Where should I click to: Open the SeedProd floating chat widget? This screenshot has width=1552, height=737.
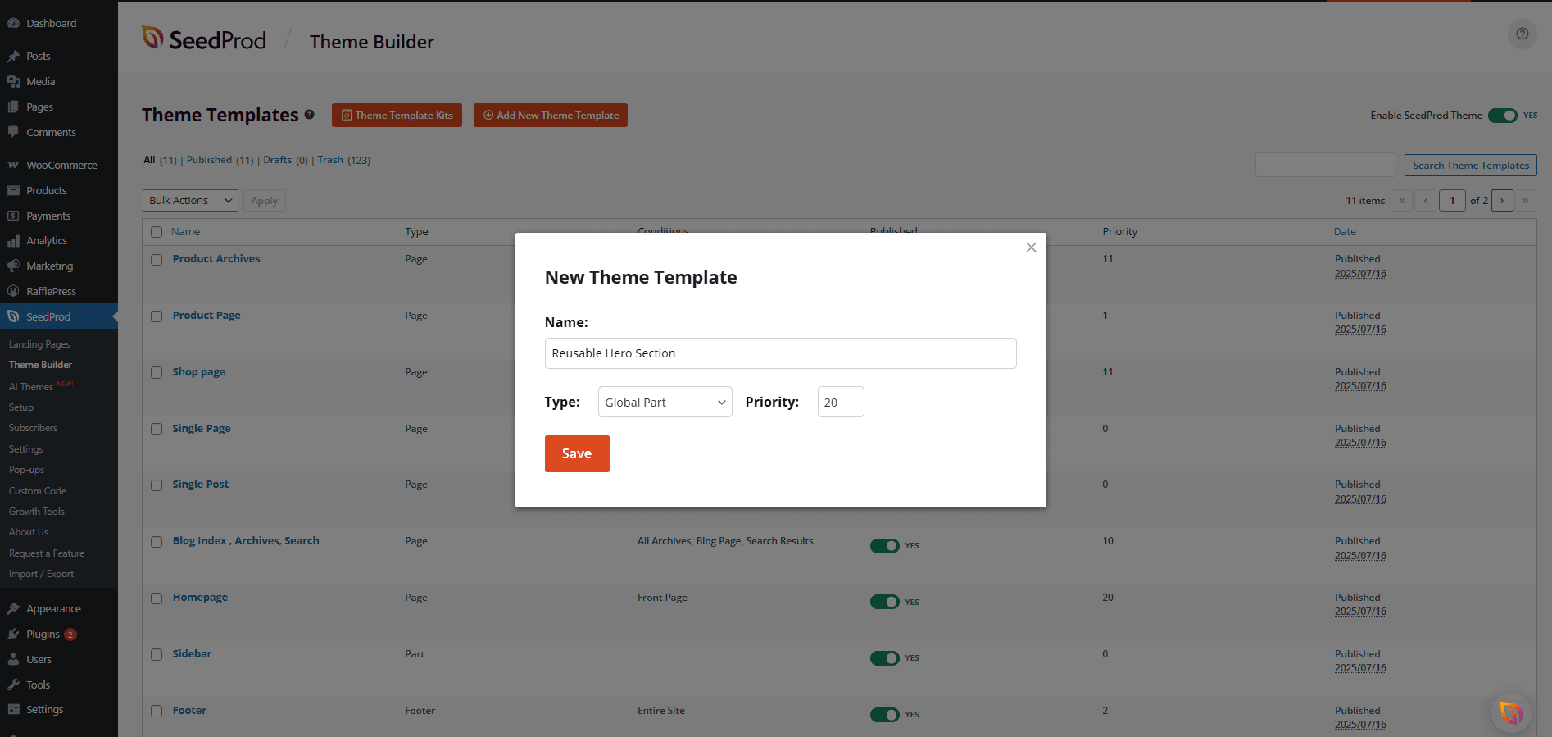point(1511,712)
